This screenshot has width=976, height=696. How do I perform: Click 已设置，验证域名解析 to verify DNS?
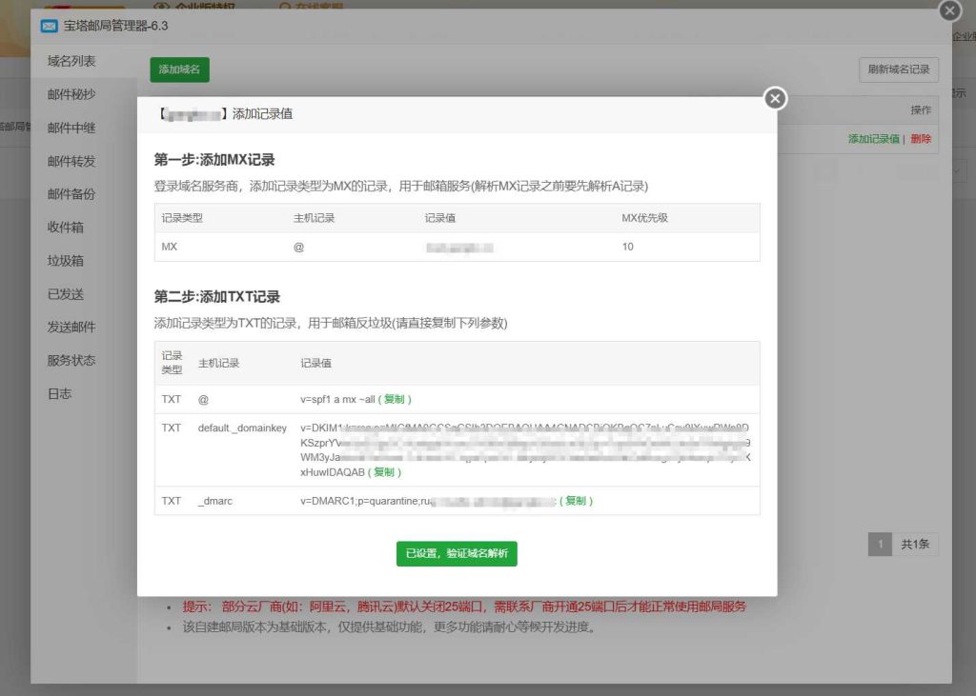457,553
